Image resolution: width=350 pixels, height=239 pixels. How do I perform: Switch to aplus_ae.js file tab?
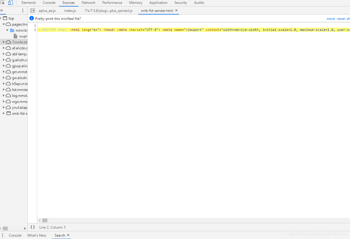click(47, 10)
